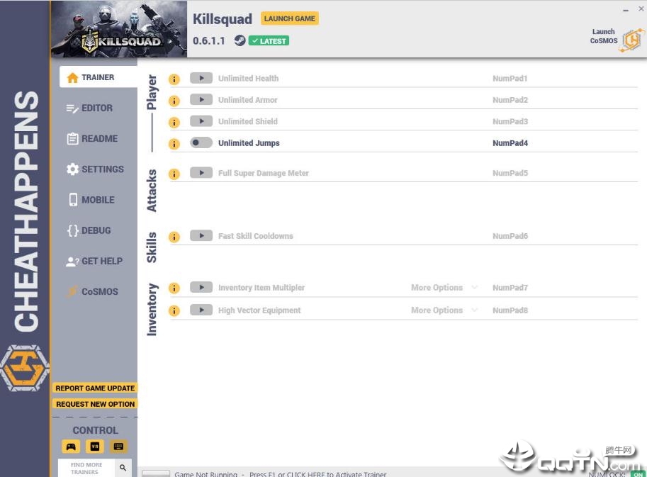Open info for Fast Skill Cooldowns
Screen dimensions: 647x477
(x=174, y=237)
